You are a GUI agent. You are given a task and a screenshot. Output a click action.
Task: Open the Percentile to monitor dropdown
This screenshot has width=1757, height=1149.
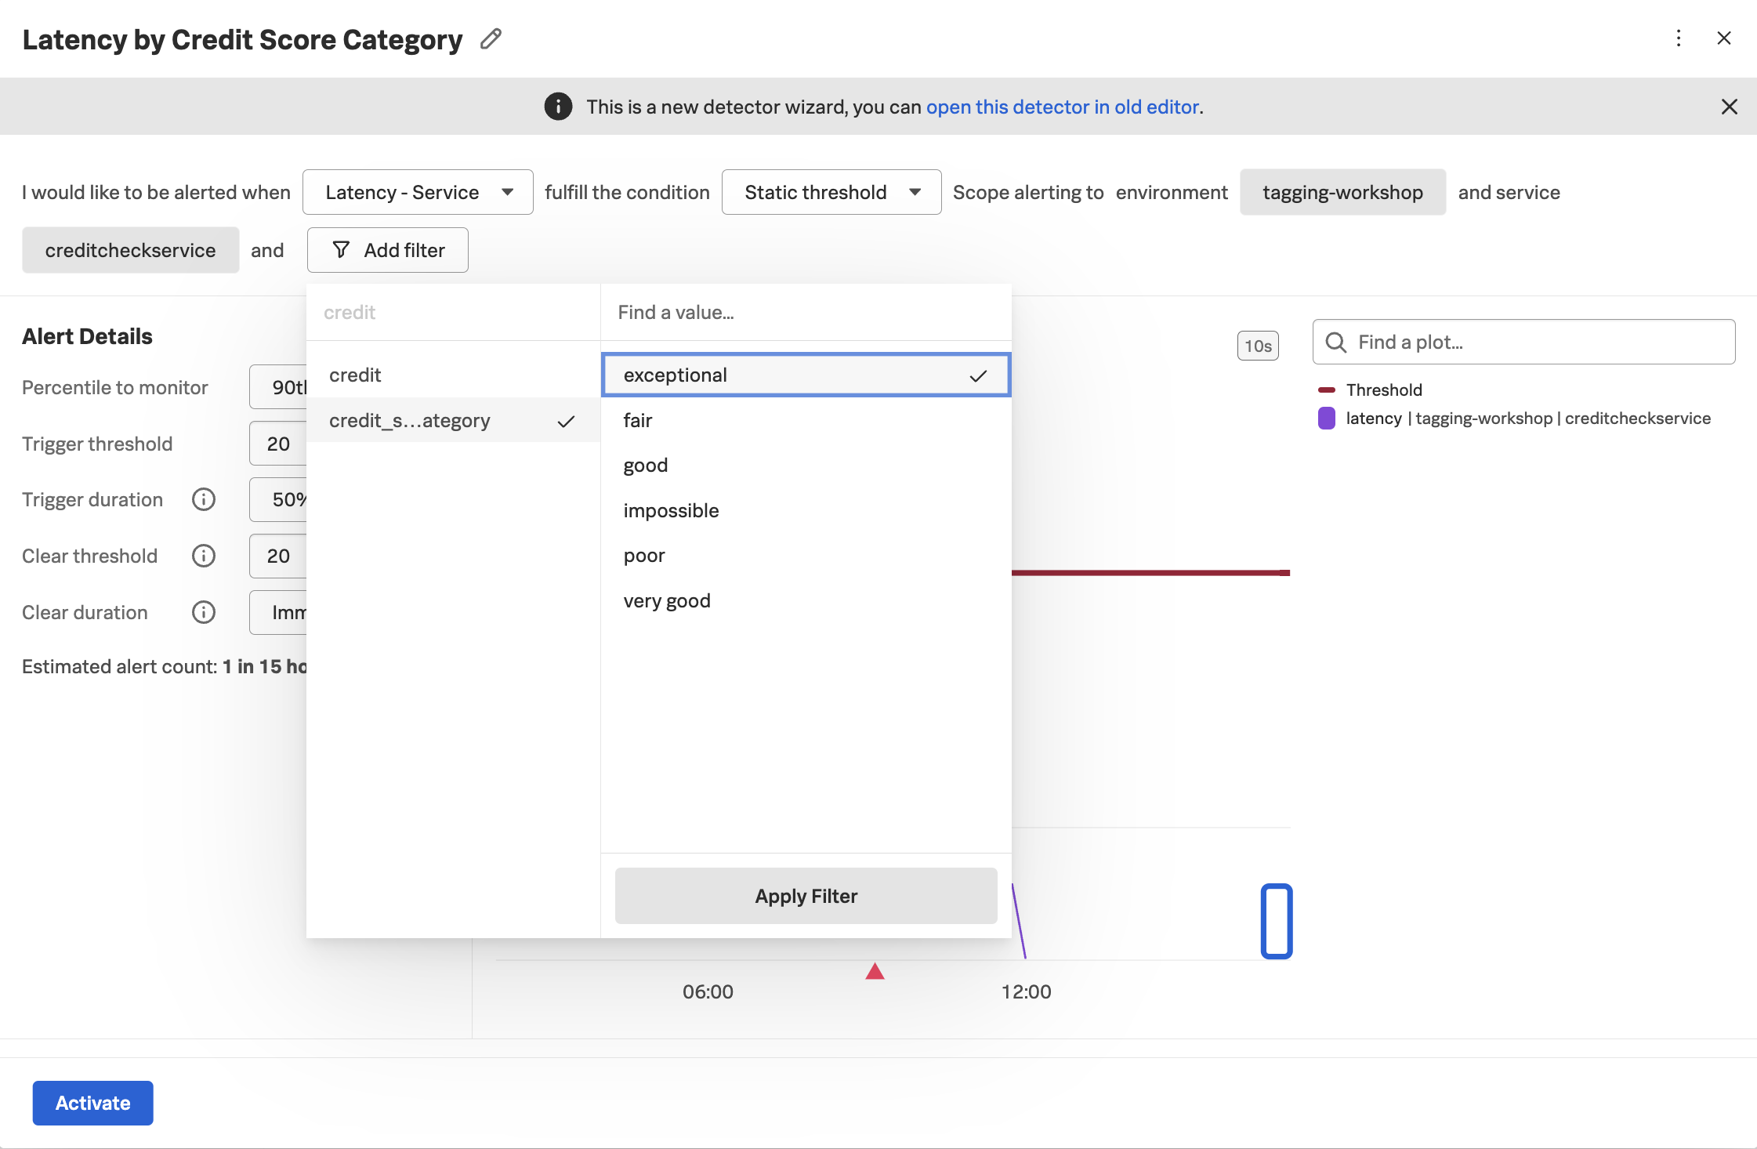(x=280, y=387)
